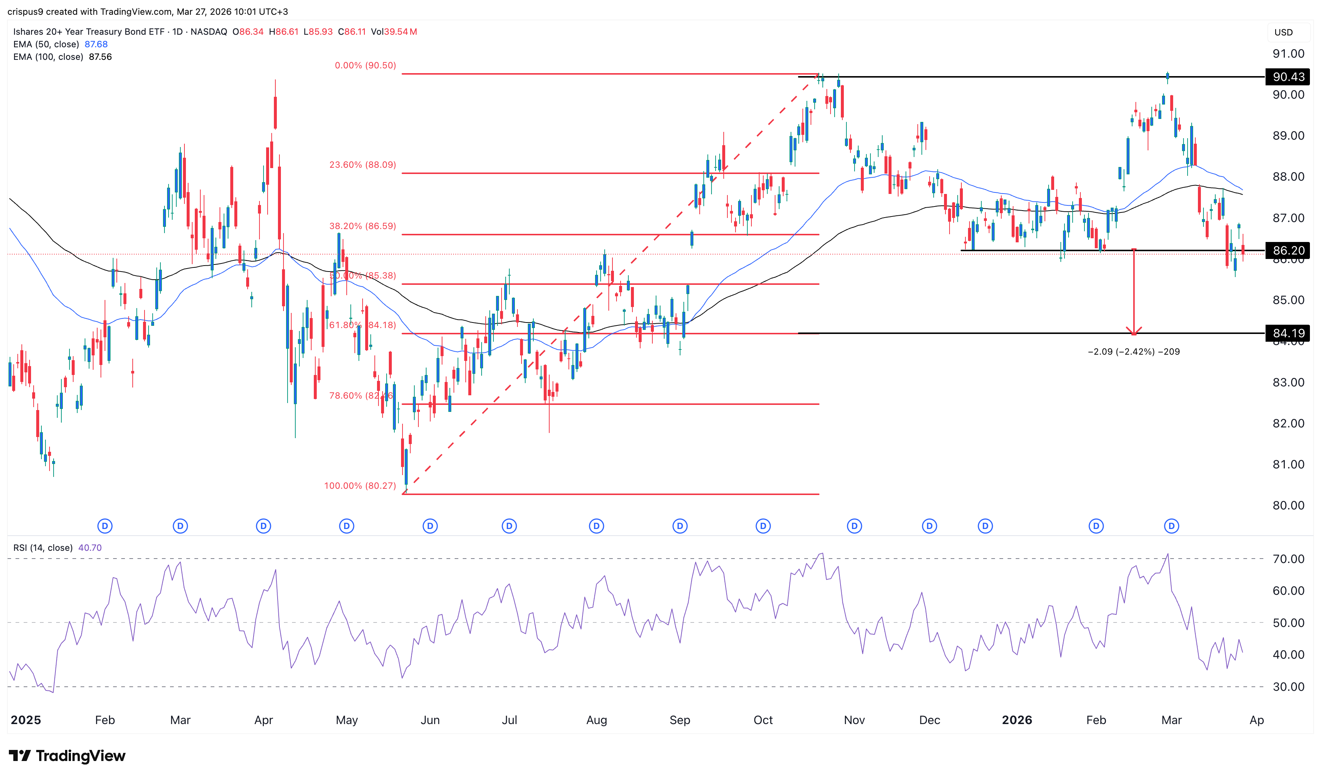Click the dividend marker below April 2025

[263, 526]
